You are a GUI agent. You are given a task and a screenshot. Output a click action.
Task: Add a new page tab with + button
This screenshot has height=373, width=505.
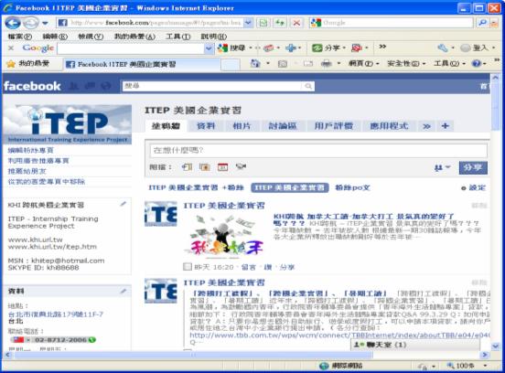pyautogui.click(x=446, y=126)
